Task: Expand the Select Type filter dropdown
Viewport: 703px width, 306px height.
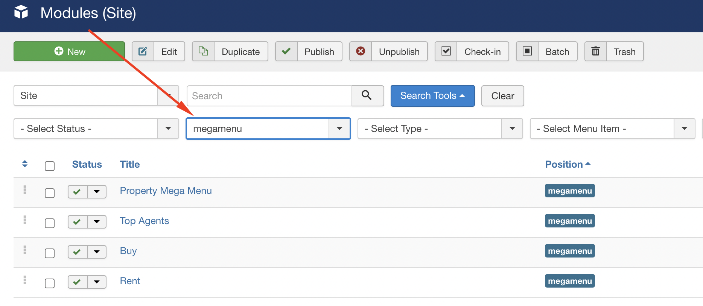Action: tap(440, 129)
